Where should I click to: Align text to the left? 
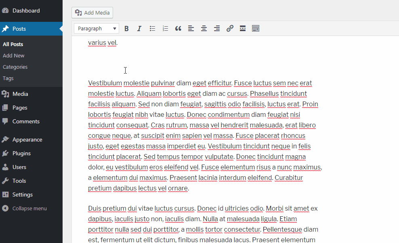(x=191, y=29)
